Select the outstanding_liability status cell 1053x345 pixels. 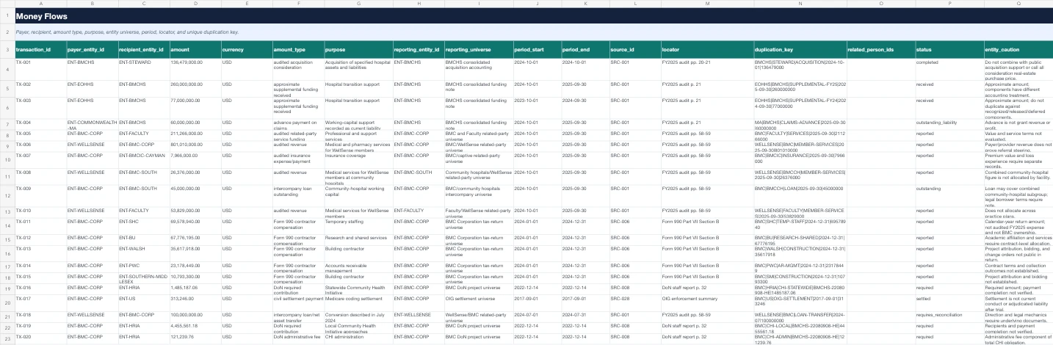949,124
